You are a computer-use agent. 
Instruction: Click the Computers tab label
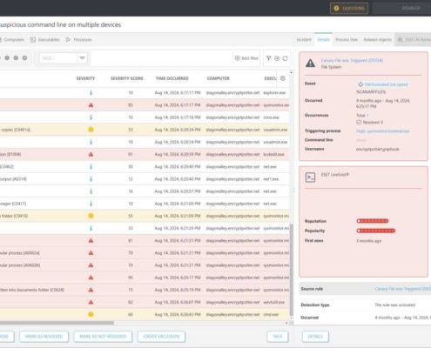(x=14, y=40)
